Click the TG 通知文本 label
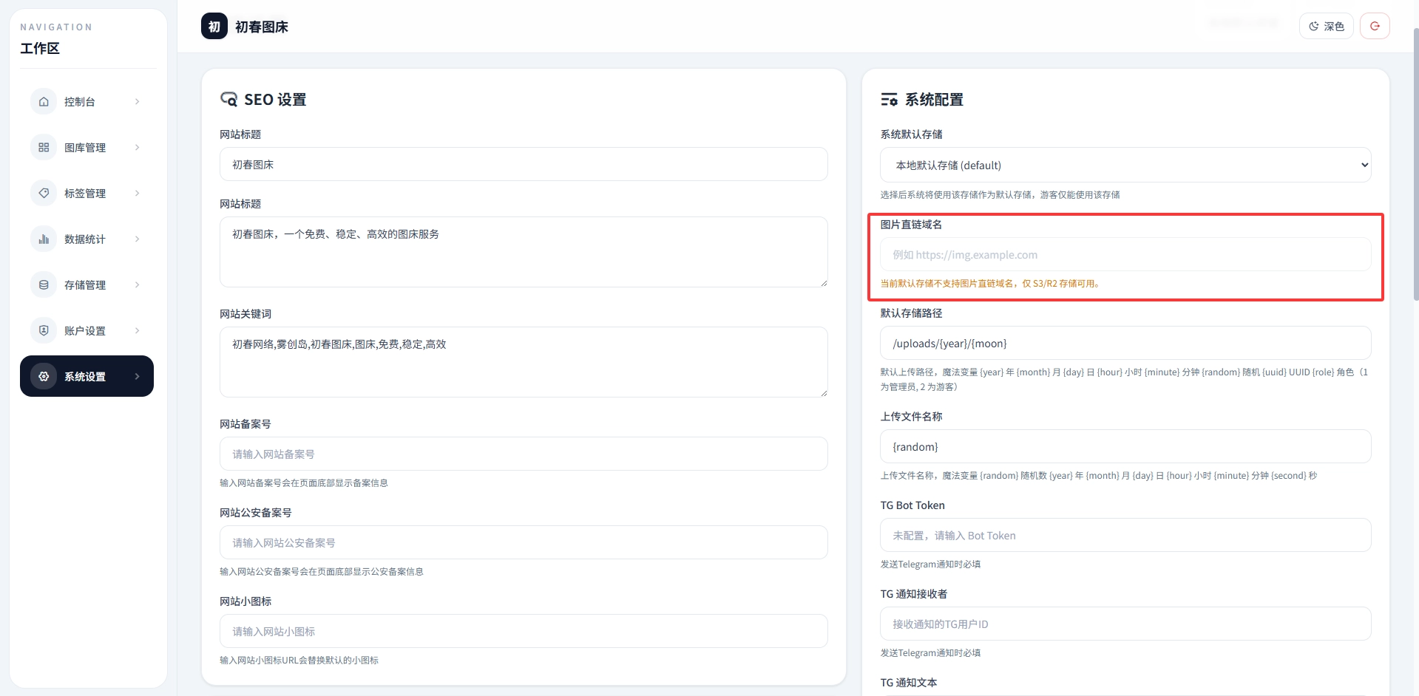The height and width of the screenshot is (696, 1419). tap(909, 683)
